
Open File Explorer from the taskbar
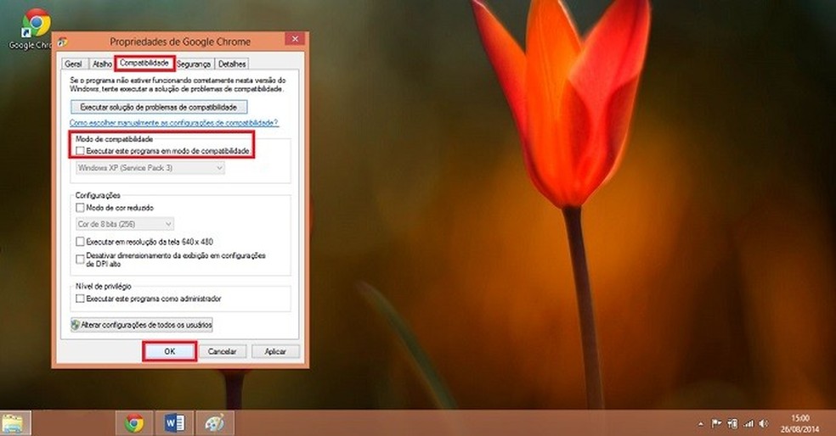click(x=14, y=423)
